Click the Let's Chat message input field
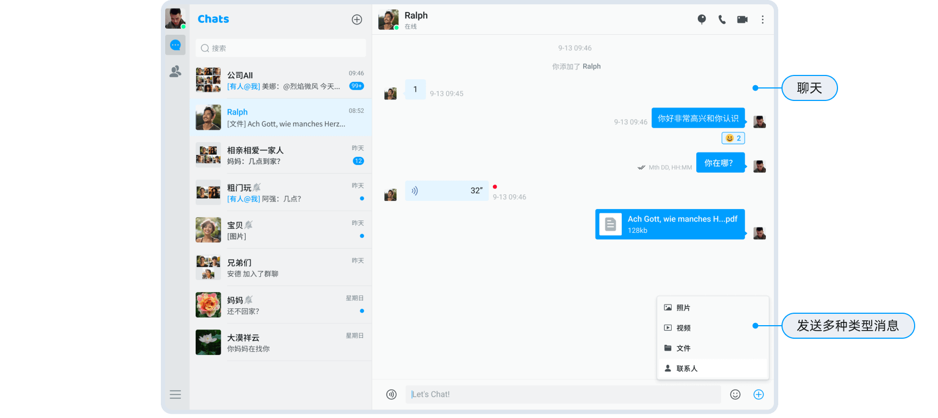 (x=562, y=395)
